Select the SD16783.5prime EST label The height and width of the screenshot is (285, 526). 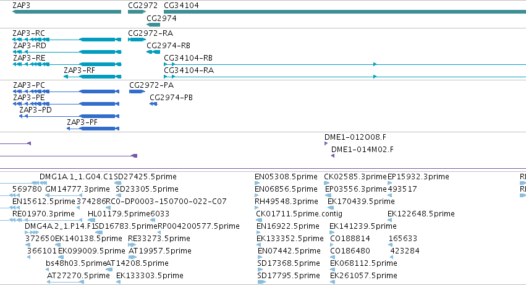click(126, 227)
